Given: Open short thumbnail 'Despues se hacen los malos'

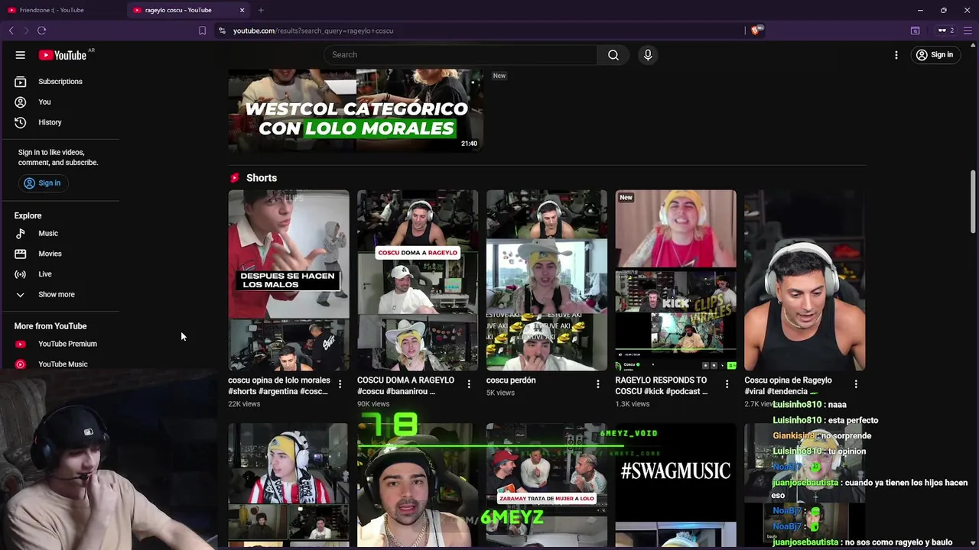Looking at the screenshot, I should coord(288,280).
